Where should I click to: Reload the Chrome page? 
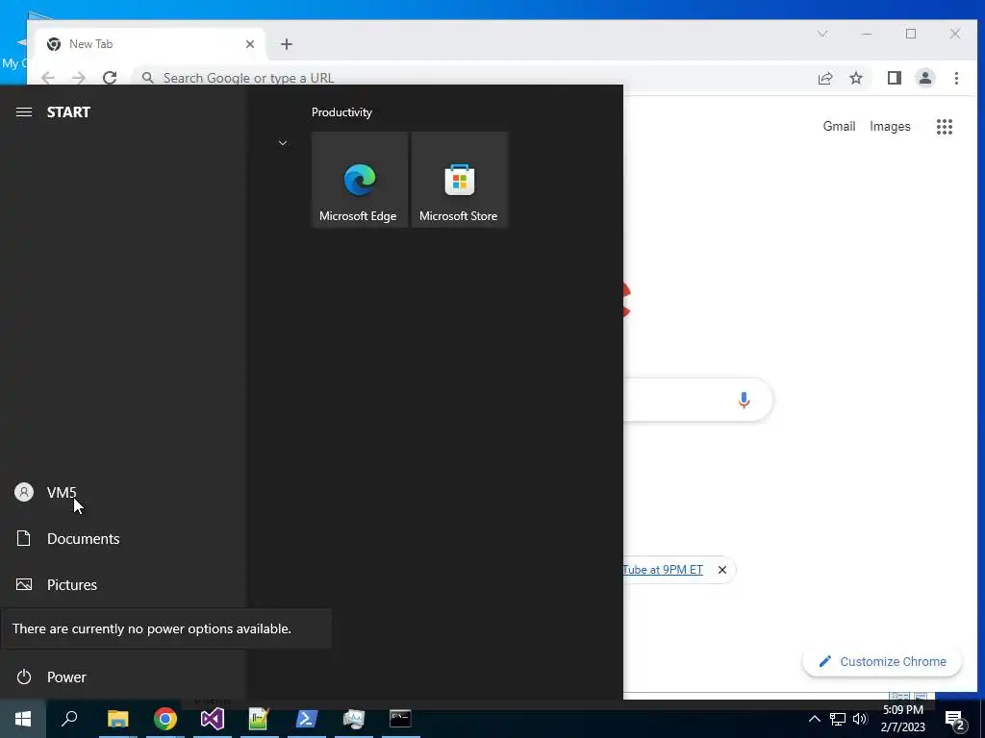(110, 78)
